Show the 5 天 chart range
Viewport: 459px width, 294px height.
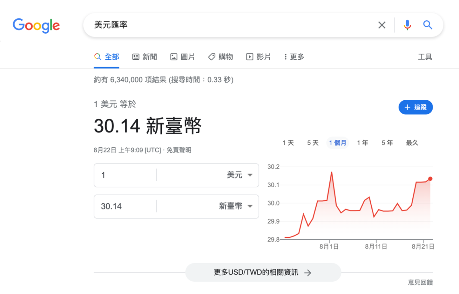pos(313,143)
